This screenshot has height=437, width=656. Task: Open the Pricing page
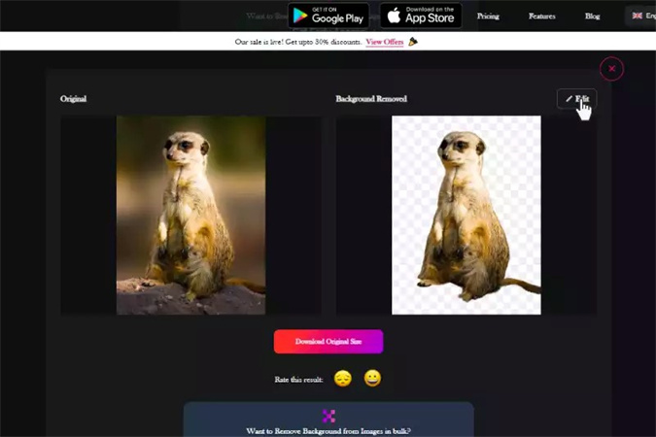point(488,16)
